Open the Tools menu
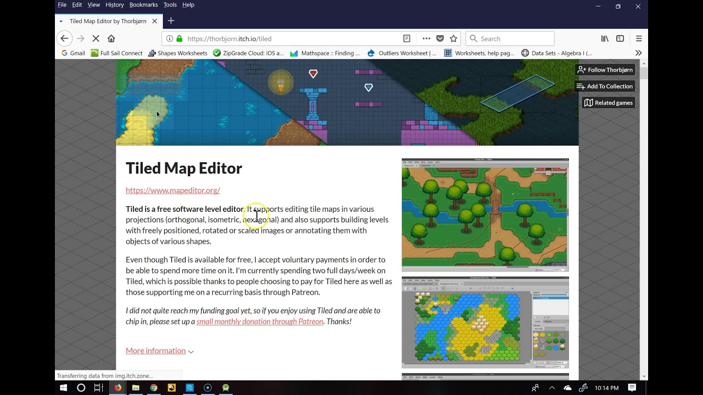 (x=170, y=5)
